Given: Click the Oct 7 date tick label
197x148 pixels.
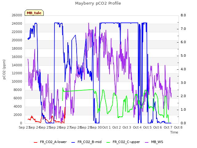Looking at the screenshot, I should point(168,127).
